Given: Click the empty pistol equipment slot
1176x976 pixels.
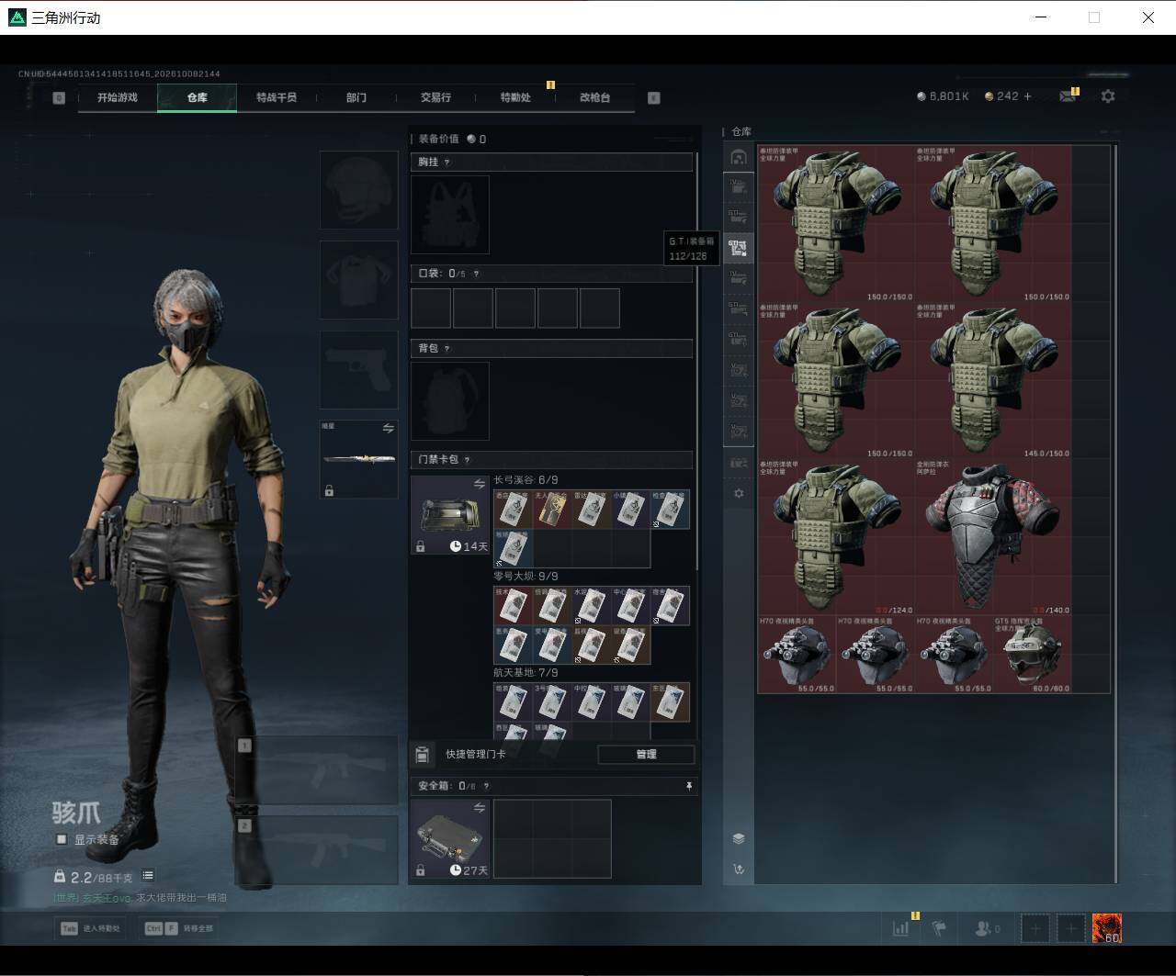Looking at the screenshot, I should pos(358,370).
